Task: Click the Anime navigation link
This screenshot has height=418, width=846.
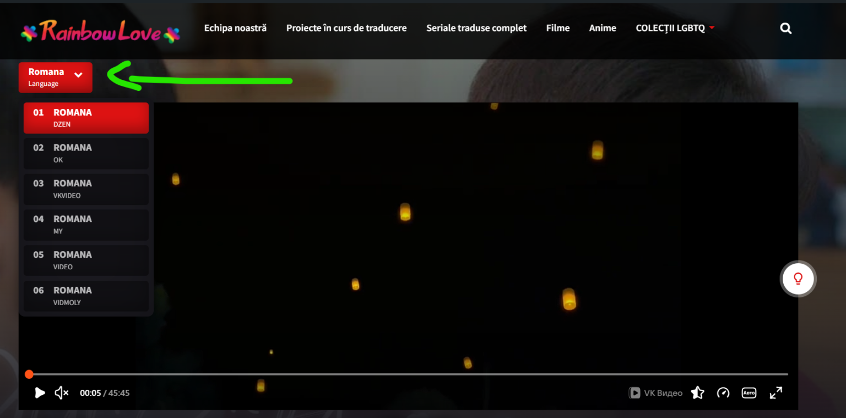Action: (603, 28)
